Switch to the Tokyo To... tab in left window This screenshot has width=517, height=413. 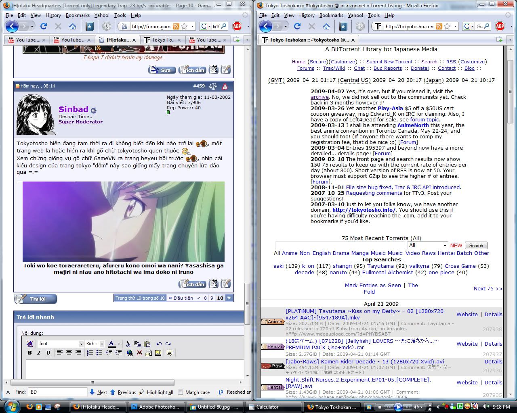click(x=163, y=40)
